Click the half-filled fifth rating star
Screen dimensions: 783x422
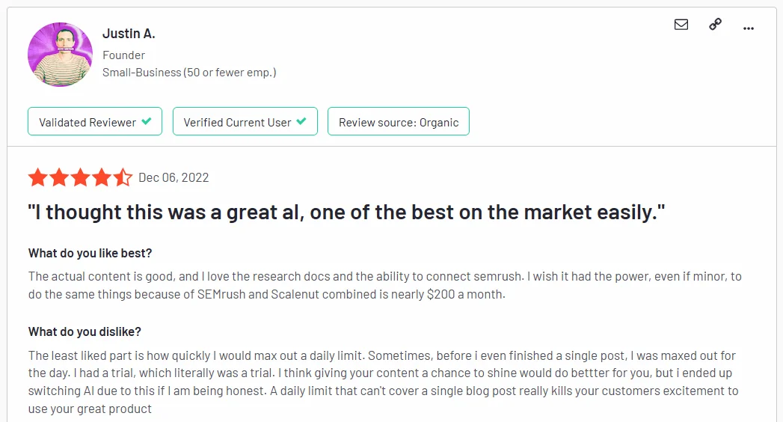coord(122,178)
